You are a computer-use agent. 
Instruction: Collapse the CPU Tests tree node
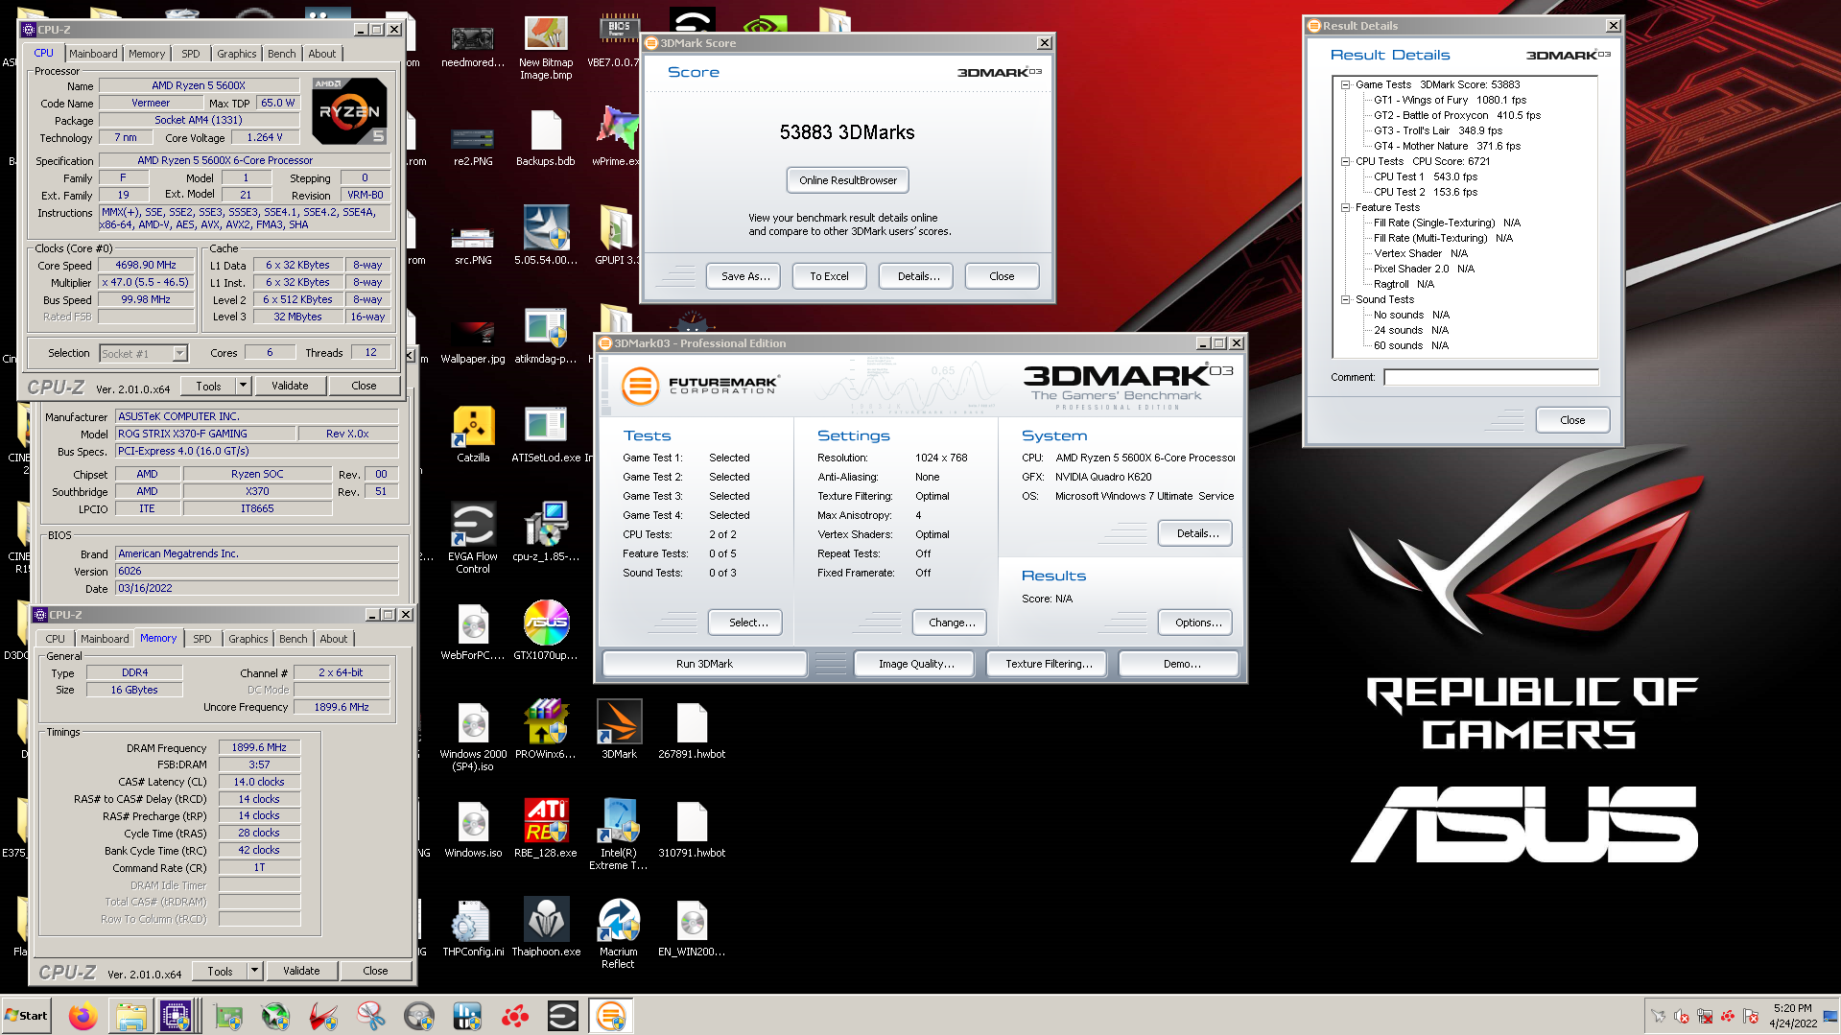point(1345,161)
